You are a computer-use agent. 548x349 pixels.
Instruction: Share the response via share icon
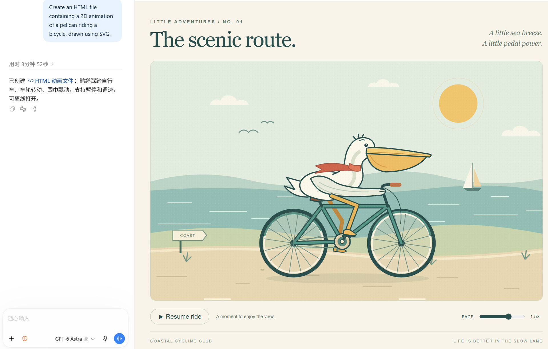coord(34,109)
